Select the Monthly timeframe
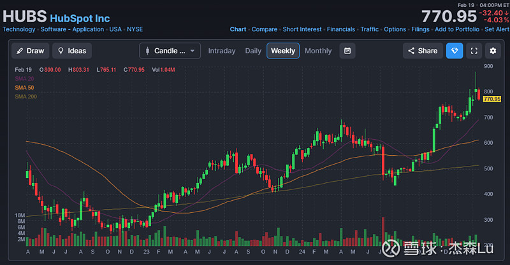 (318, 51)
